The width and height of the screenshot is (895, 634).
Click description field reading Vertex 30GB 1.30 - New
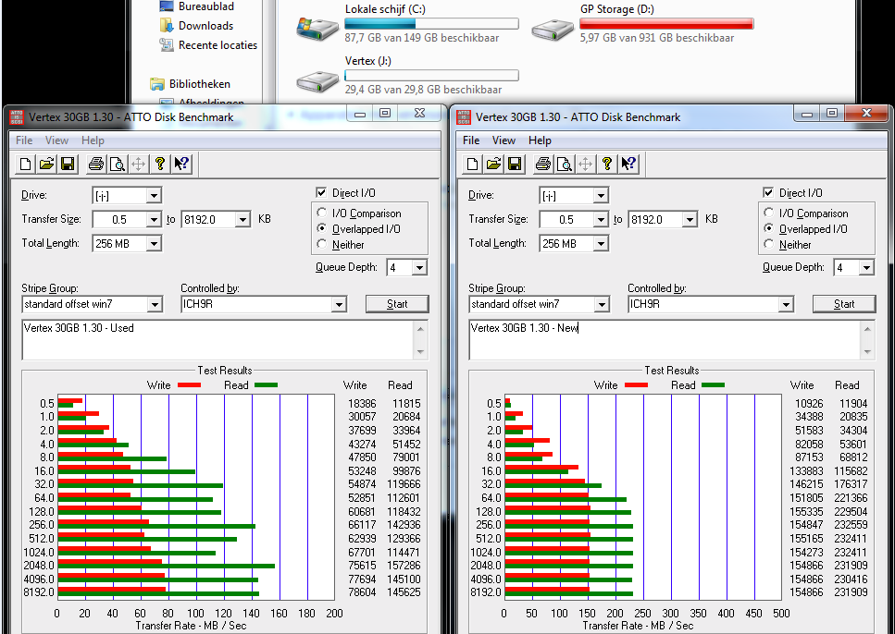(x=665, y=340)
